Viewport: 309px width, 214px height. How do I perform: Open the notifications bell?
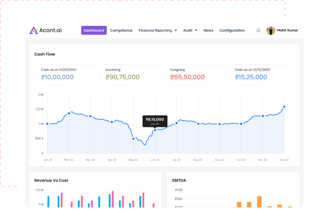click(x=259, y=30)
